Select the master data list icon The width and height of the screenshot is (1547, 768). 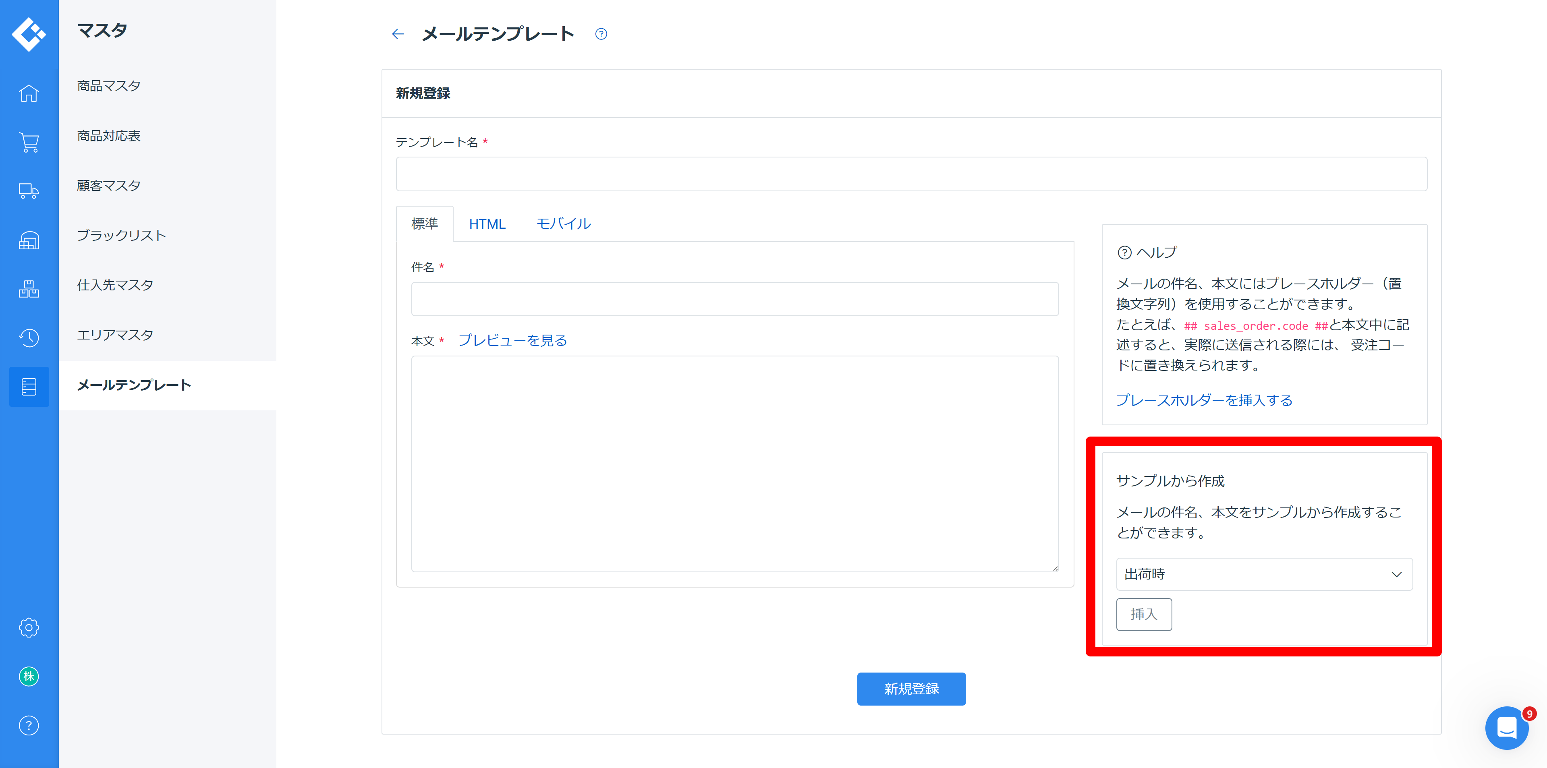click(29, 387)
